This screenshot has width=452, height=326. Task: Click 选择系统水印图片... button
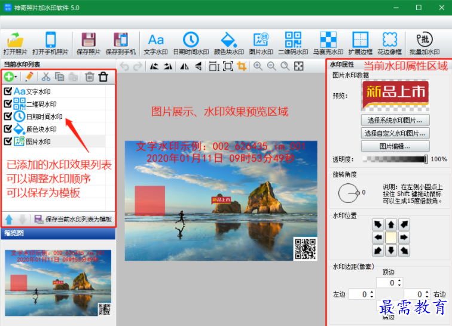point(395,120)
